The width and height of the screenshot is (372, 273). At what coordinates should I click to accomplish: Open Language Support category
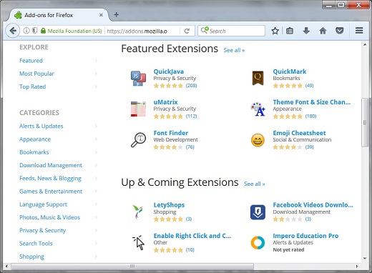(43, 204)
